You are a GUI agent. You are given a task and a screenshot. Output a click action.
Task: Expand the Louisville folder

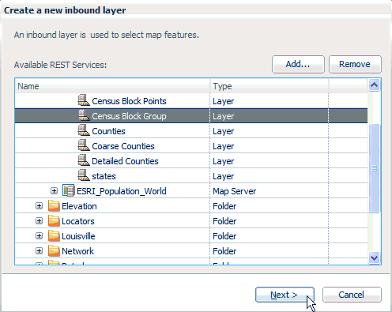click(39, 236)
